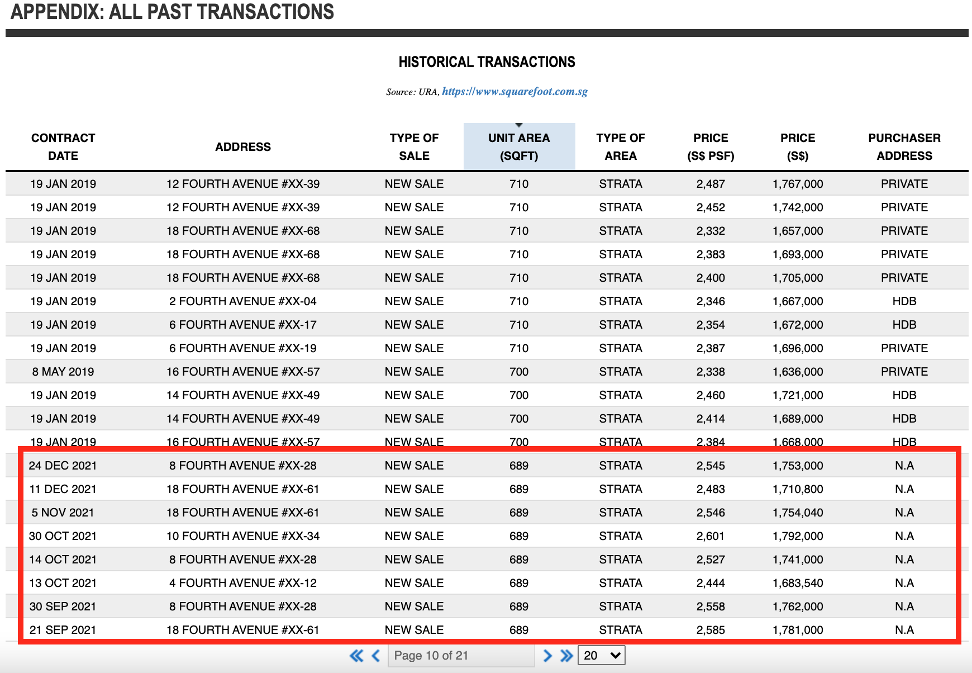Screen dimensions: 972x673
Task: Click price 1,781,000 cell
Action: coord(798,630)
